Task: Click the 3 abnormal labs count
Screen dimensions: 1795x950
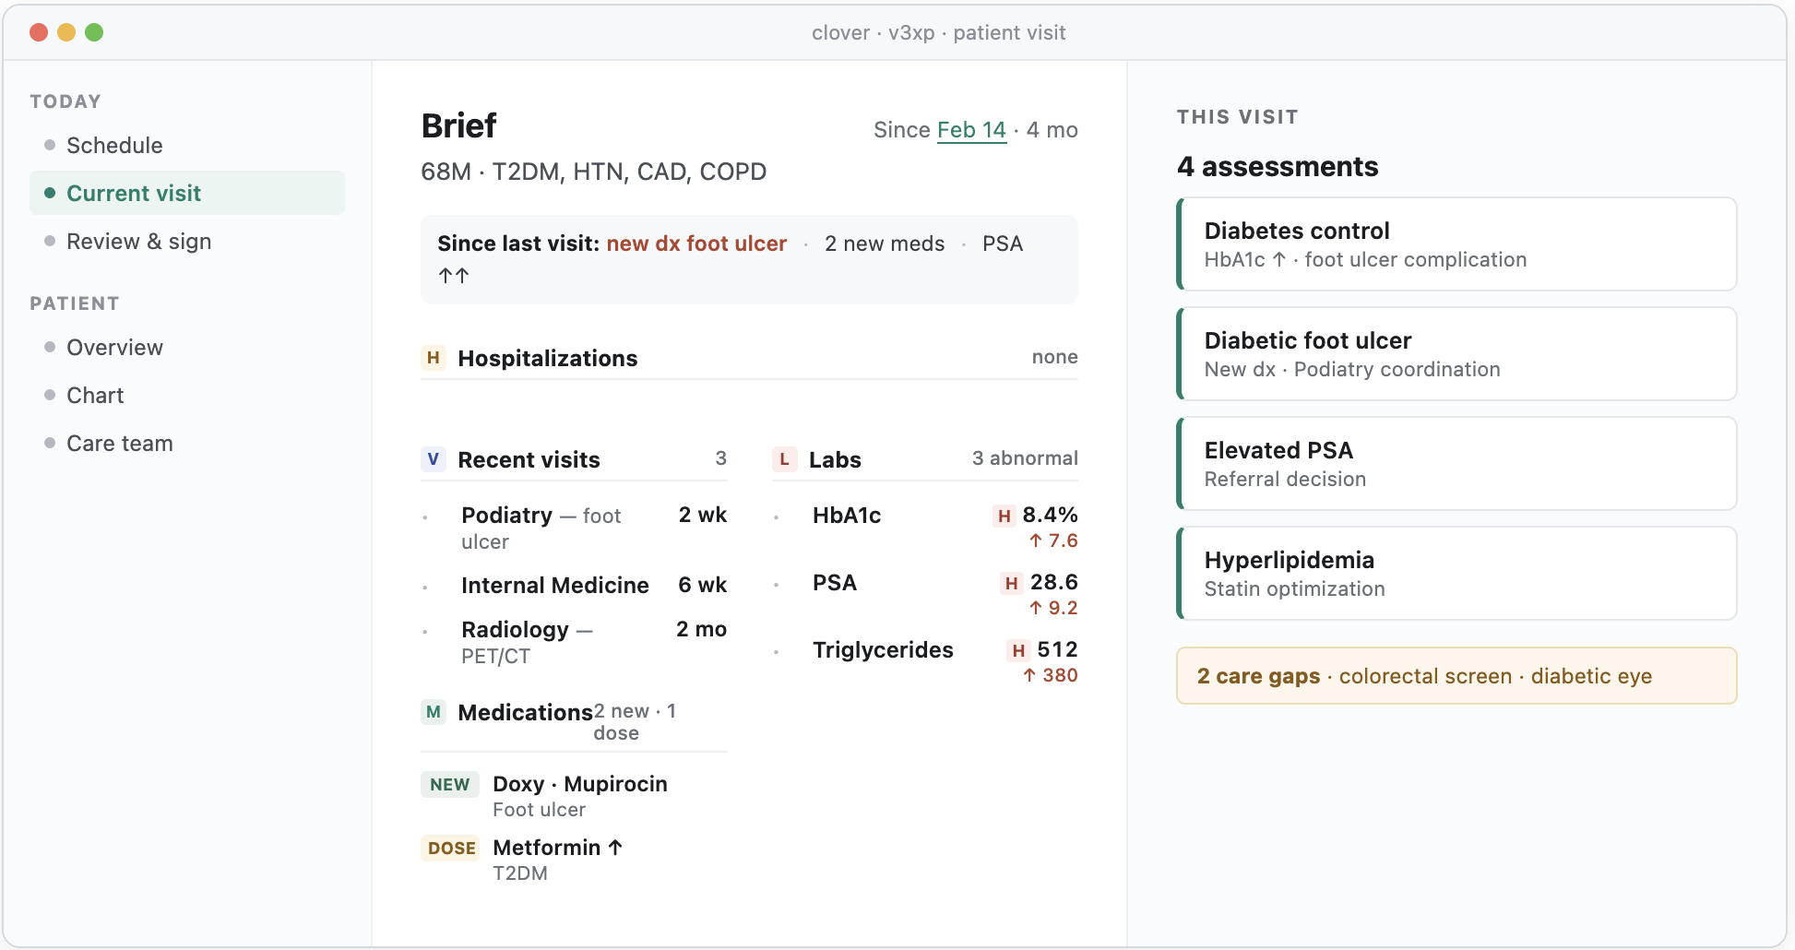Action: pos(1025,458)
